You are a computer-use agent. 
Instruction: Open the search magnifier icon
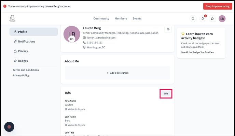(x=193, y=19)
